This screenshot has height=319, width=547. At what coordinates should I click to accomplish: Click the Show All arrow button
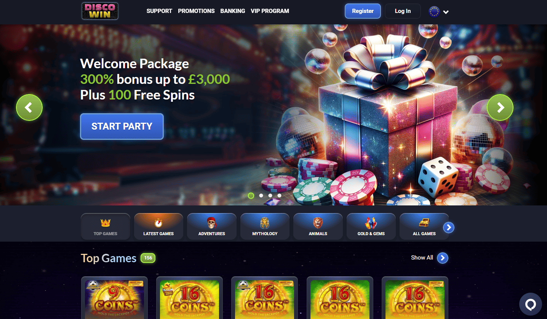pos(442,258)
